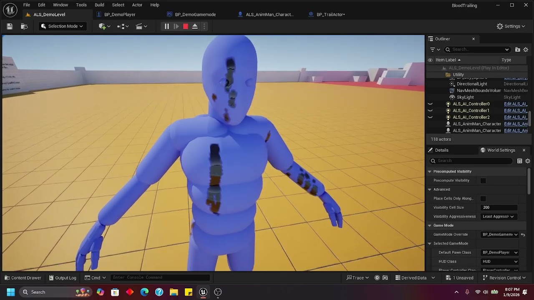Image resolution: width=534 pixels, height=300 pixels.
Task: Open the Outliner filter options
Action: pos(435,50)
